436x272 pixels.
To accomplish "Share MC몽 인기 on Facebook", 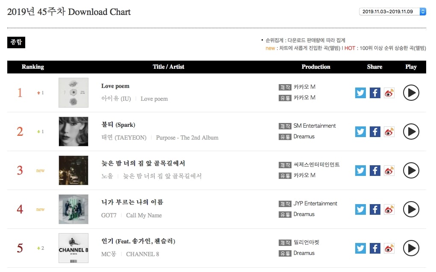I will (375, 249).
